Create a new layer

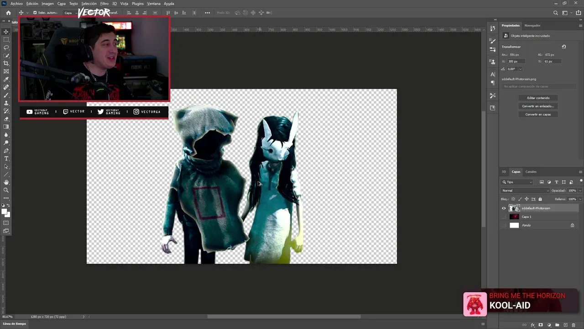(565, 325)
